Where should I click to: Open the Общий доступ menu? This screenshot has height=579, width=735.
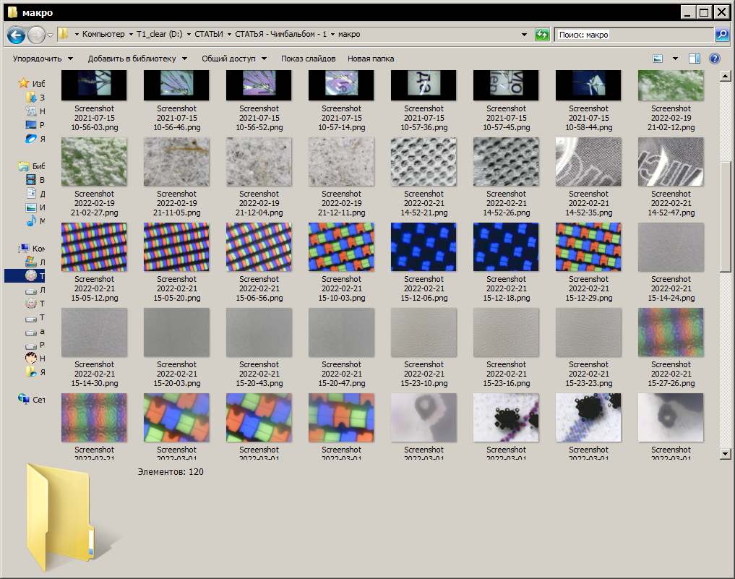tap(234, 59)
